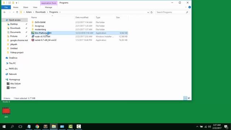Go up one folder level arrow
The width and height of the screenshot is (231, 130).
(17, 12)
